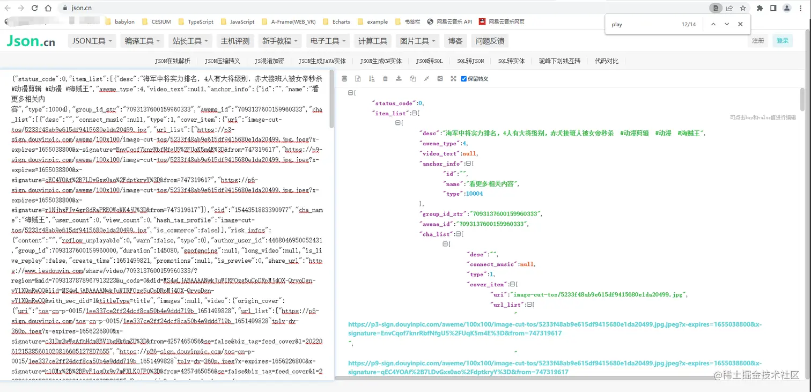Switch to JSON压缩转义 tab
This screenshot has height=392, width=811.
click(x=222, y=61)
